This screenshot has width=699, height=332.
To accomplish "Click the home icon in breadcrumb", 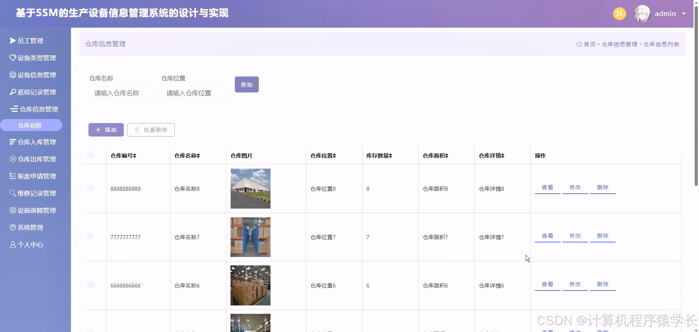I will point(579,44).
